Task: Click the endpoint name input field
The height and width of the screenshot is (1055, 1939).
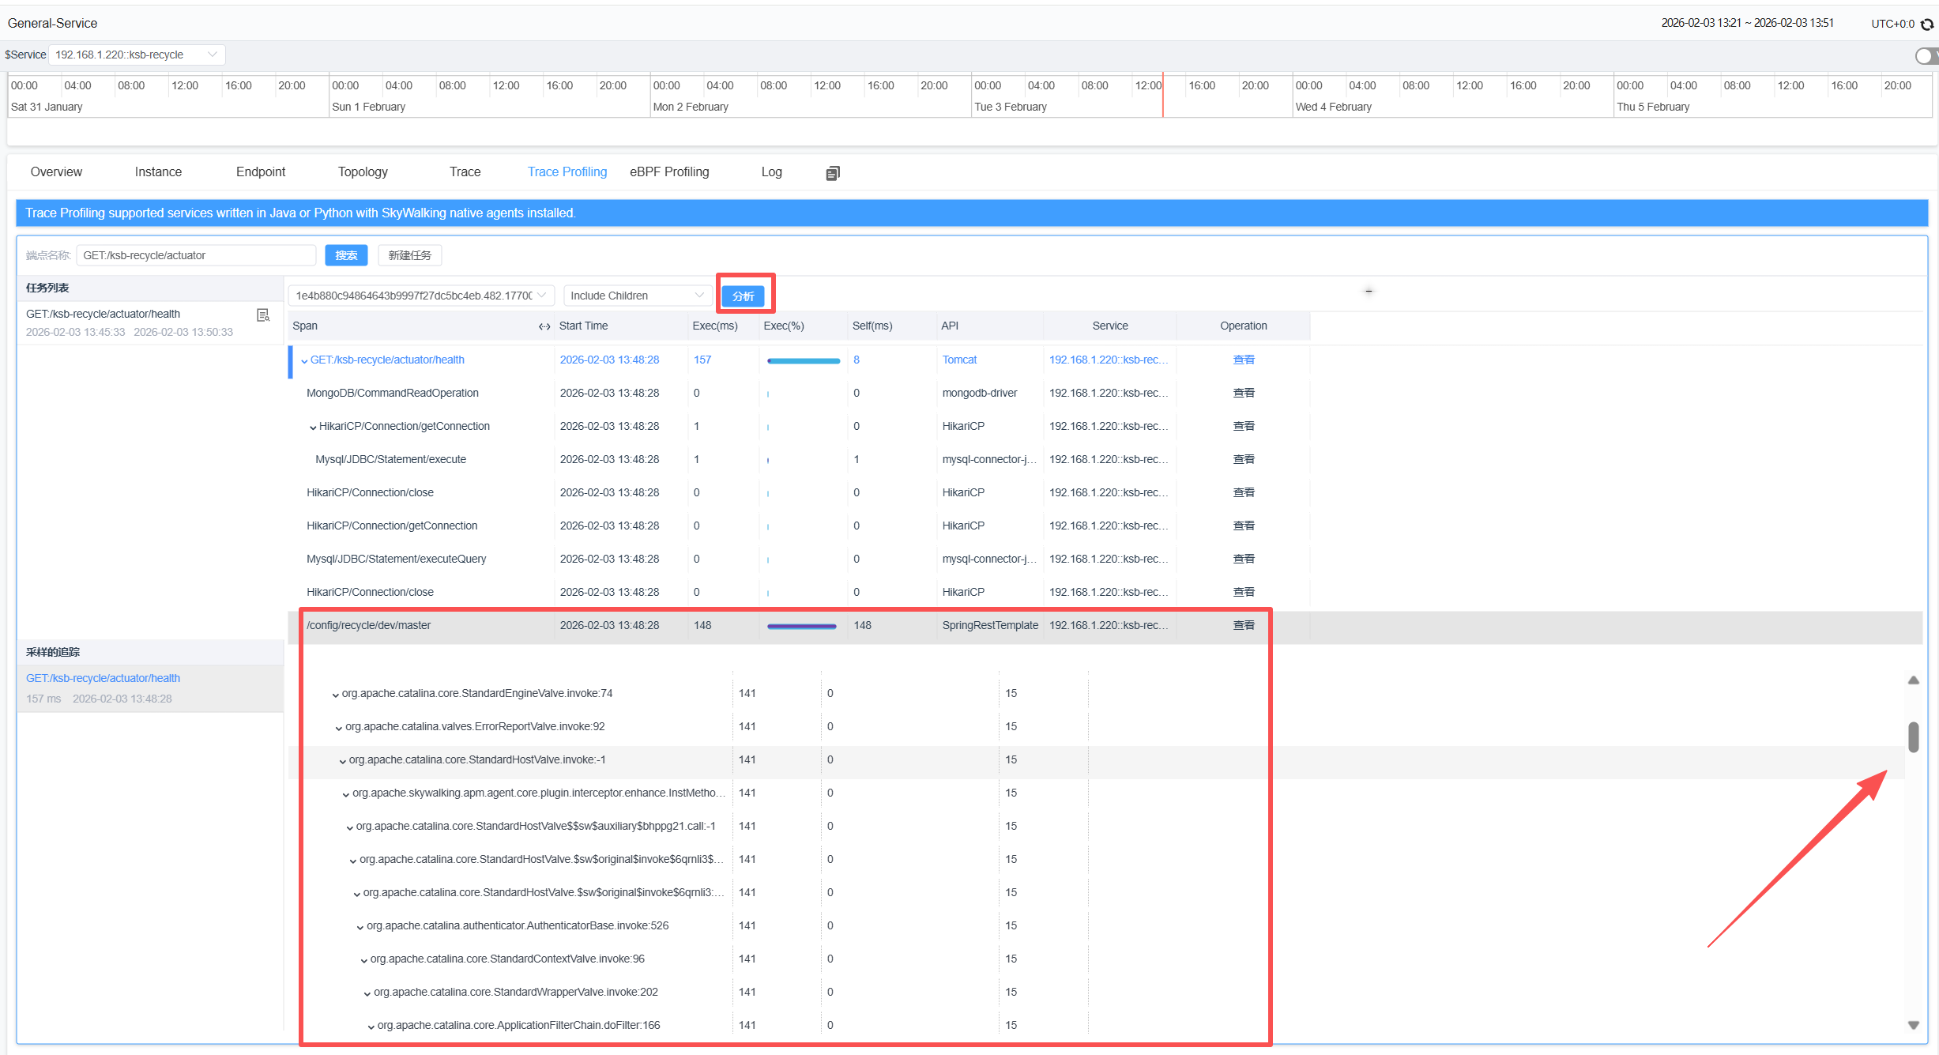Action: click(196, 255)
